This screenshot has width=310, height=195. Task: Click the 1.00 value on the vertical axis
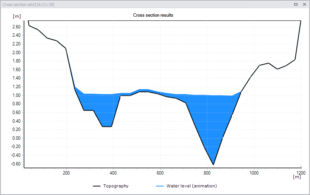coord(16,95)
